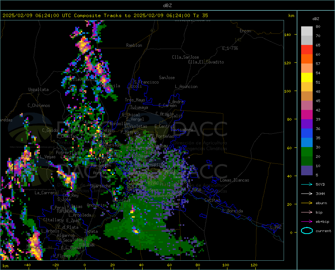
Task: Click the -40 km tick on horizontal axis
Action: coord(27,265)
